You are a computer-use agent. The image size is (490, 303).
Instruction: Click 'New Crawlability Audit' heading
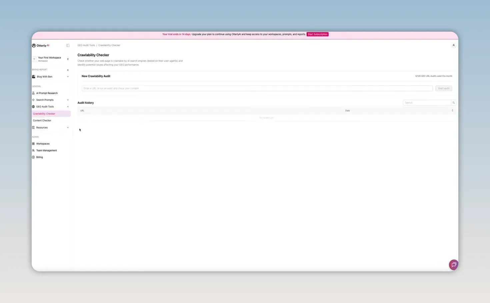click(x=96, y=76)
